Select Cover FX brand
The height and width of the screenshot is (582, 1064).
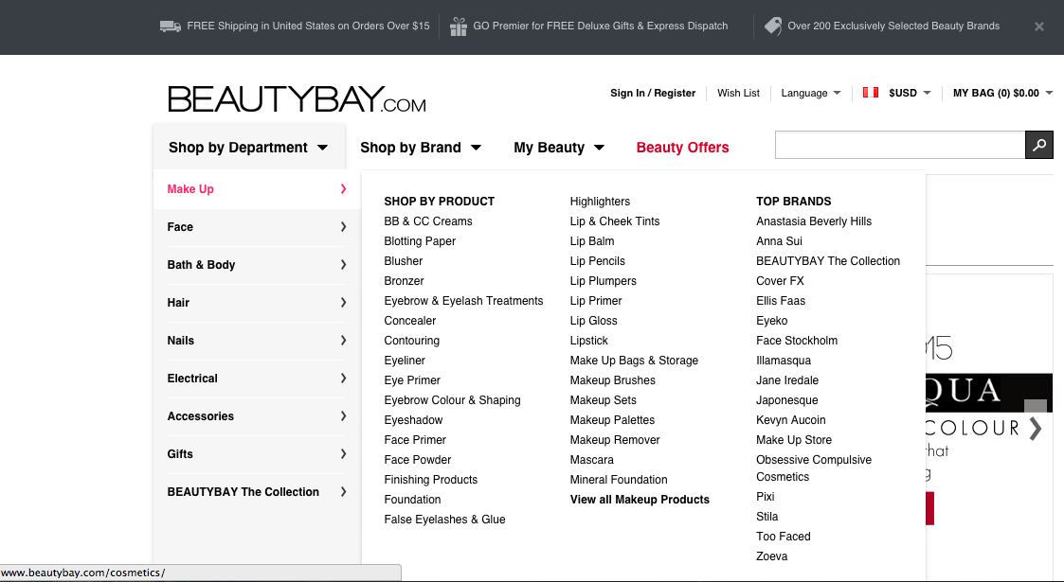[x=780, y=280]
